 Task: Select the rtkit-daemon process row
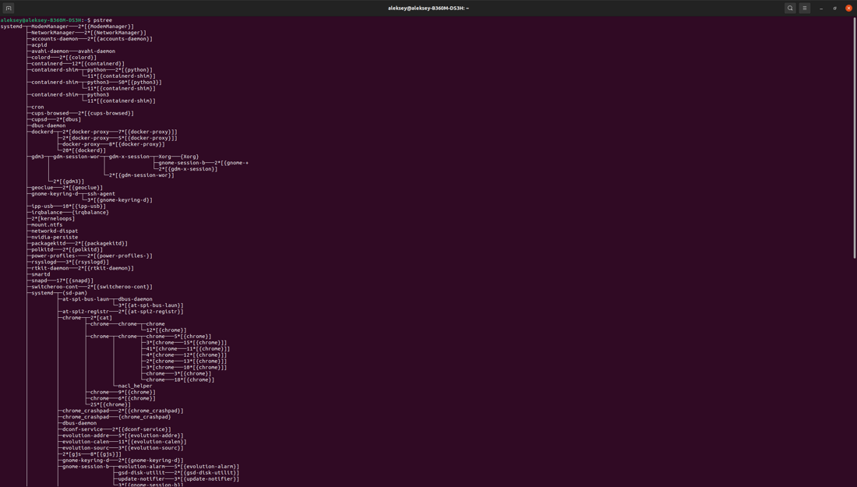pyautogui.click(x=82, y=268)
